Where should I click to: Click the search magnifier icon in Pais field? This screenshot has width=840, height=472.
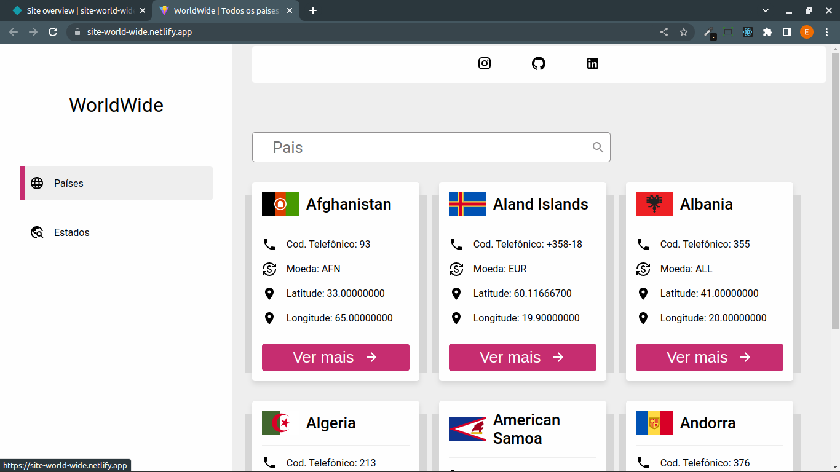[x=598, y=147]
